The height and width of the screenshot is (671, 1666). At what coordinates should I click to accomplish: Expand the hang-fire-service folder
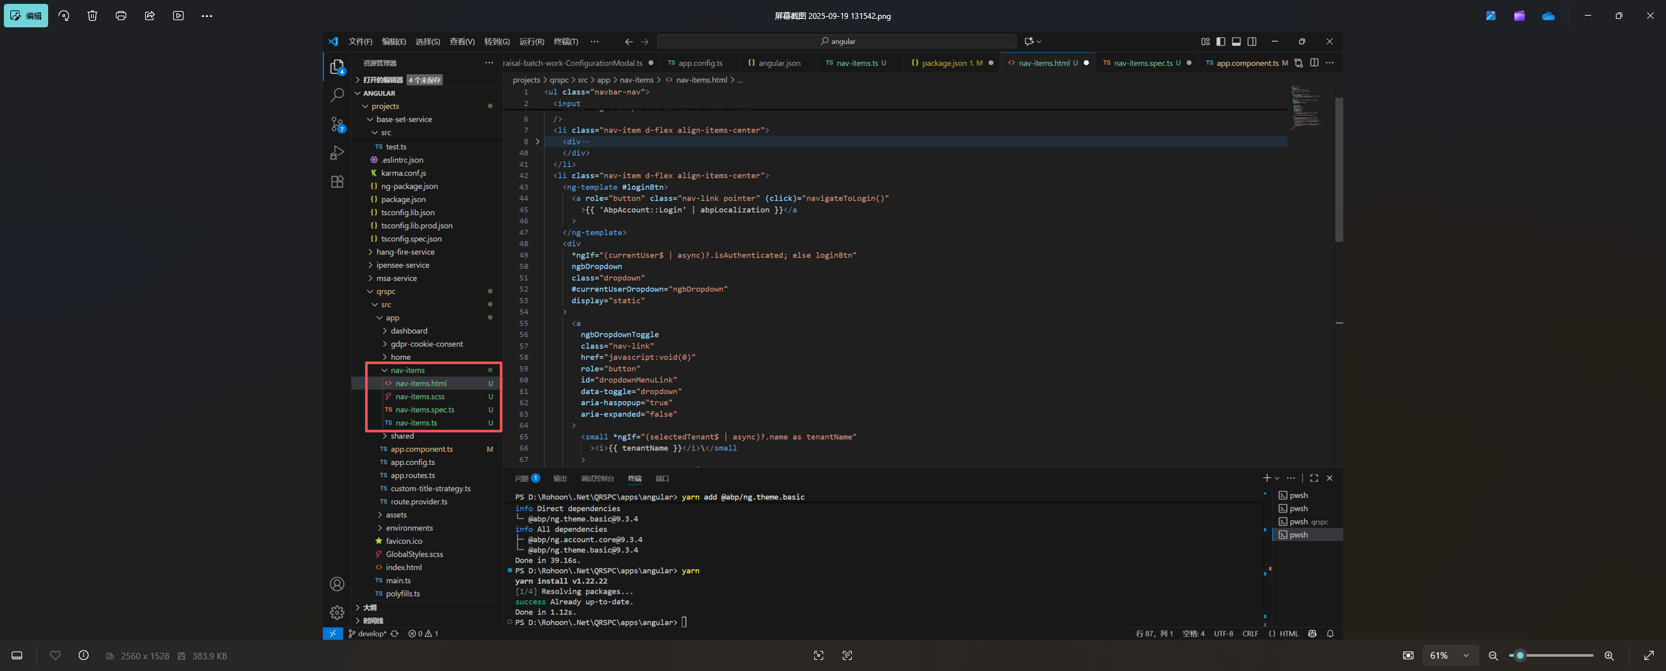(x=405, y=252)
